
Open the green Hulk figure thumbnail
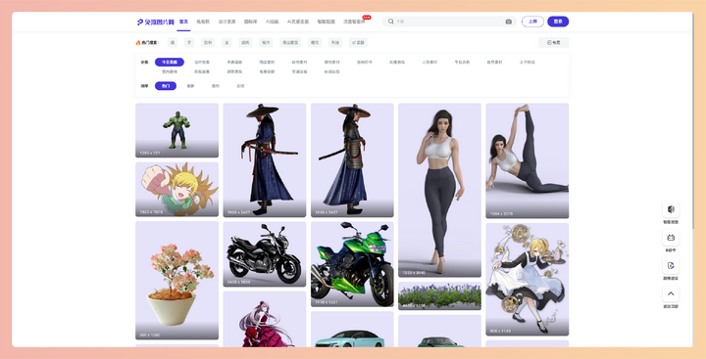[x=176, y=130]
